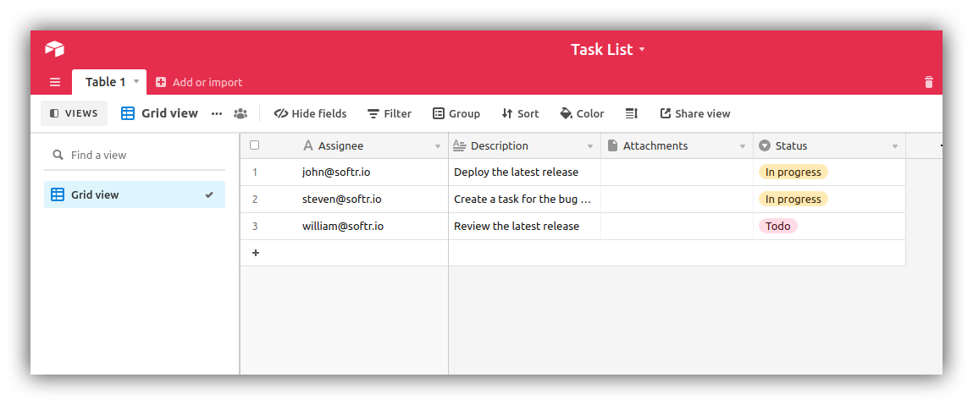
Task: Click the Attachments column header label
Action: 655,146
